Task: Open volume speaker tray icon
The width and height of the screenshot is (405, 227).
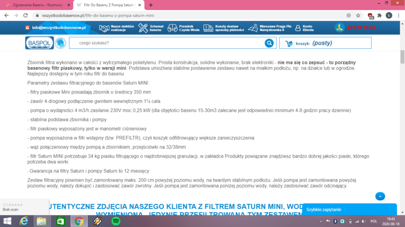Action: tap(364, 221)
